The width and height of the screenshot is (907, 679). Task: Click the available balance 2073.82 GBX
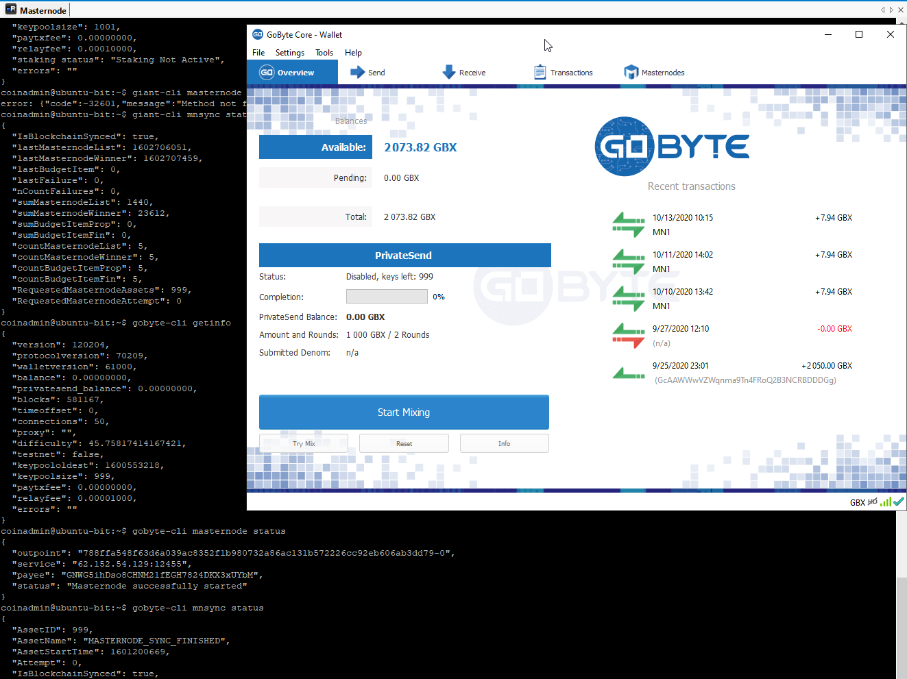coord(420,147)
